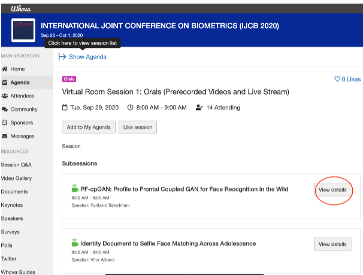Open the Sponsors page
This screenshot has height=275, width=363.
pos(22,123)
